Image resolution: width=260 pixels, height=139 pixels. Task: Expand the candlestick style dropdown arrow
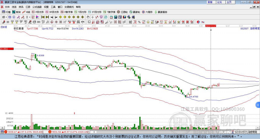tap(30, 17)
